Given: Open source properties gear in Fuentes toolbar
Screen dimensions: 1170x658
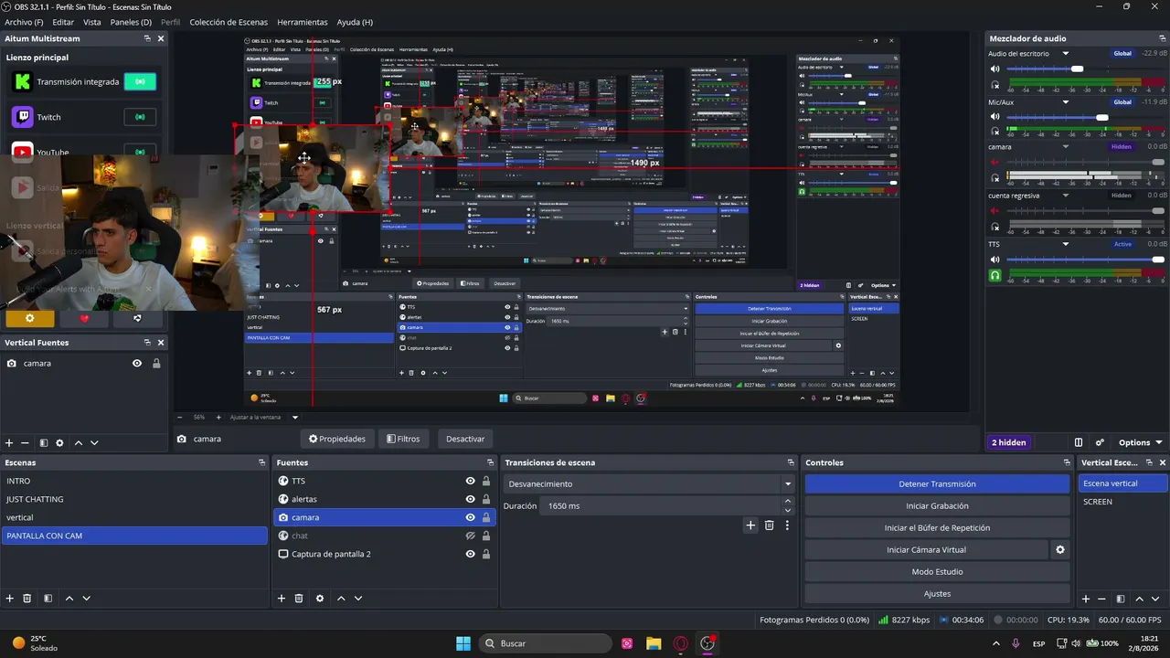Looking at the screenshot, I should point(319,599).
